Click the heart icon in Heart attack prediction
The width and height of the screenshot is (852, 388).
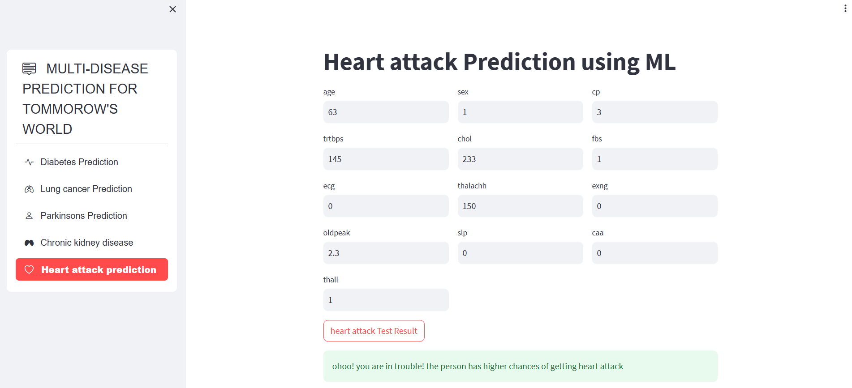[29, 269]
